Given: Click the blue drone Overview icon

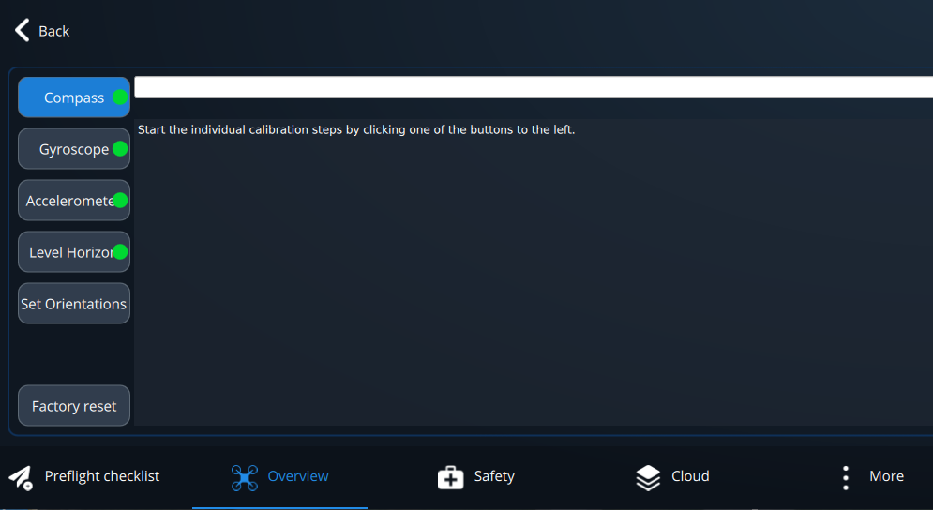Looking at the screenshot, I should pos(245,478).
